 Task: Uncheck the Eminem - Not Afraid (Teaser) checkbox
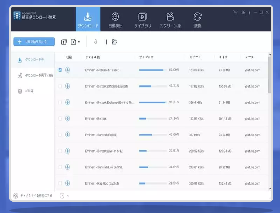(x=60, y=70)
